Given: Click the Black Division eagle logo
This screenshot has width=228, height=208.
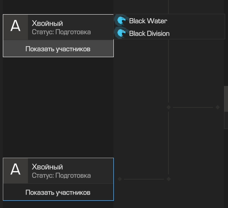Looking at the screenshot, I should point(120,33).
